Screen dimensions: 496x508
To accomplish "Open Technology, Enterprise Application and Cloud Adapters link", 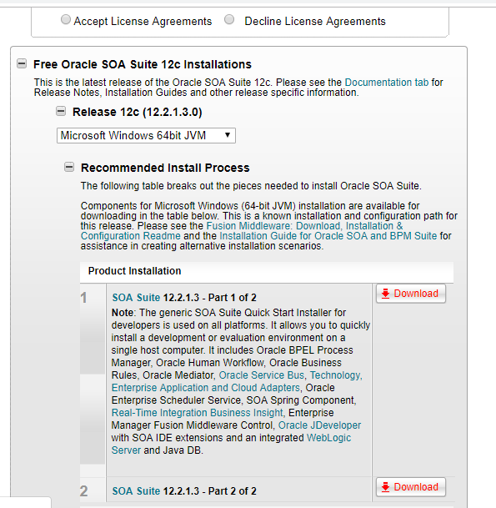I will click(237, 381).
